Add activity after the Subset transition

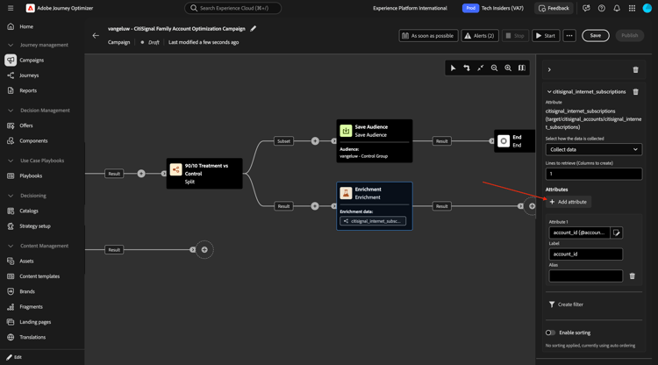click(315, 141)
